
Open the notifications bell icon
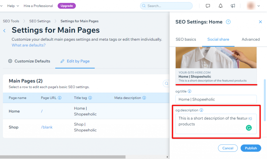(220, 6)
